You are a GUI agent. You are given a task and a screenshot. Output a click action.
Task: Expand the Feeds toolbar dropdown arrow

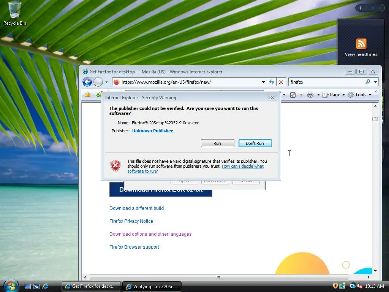[x=301, y=95]
